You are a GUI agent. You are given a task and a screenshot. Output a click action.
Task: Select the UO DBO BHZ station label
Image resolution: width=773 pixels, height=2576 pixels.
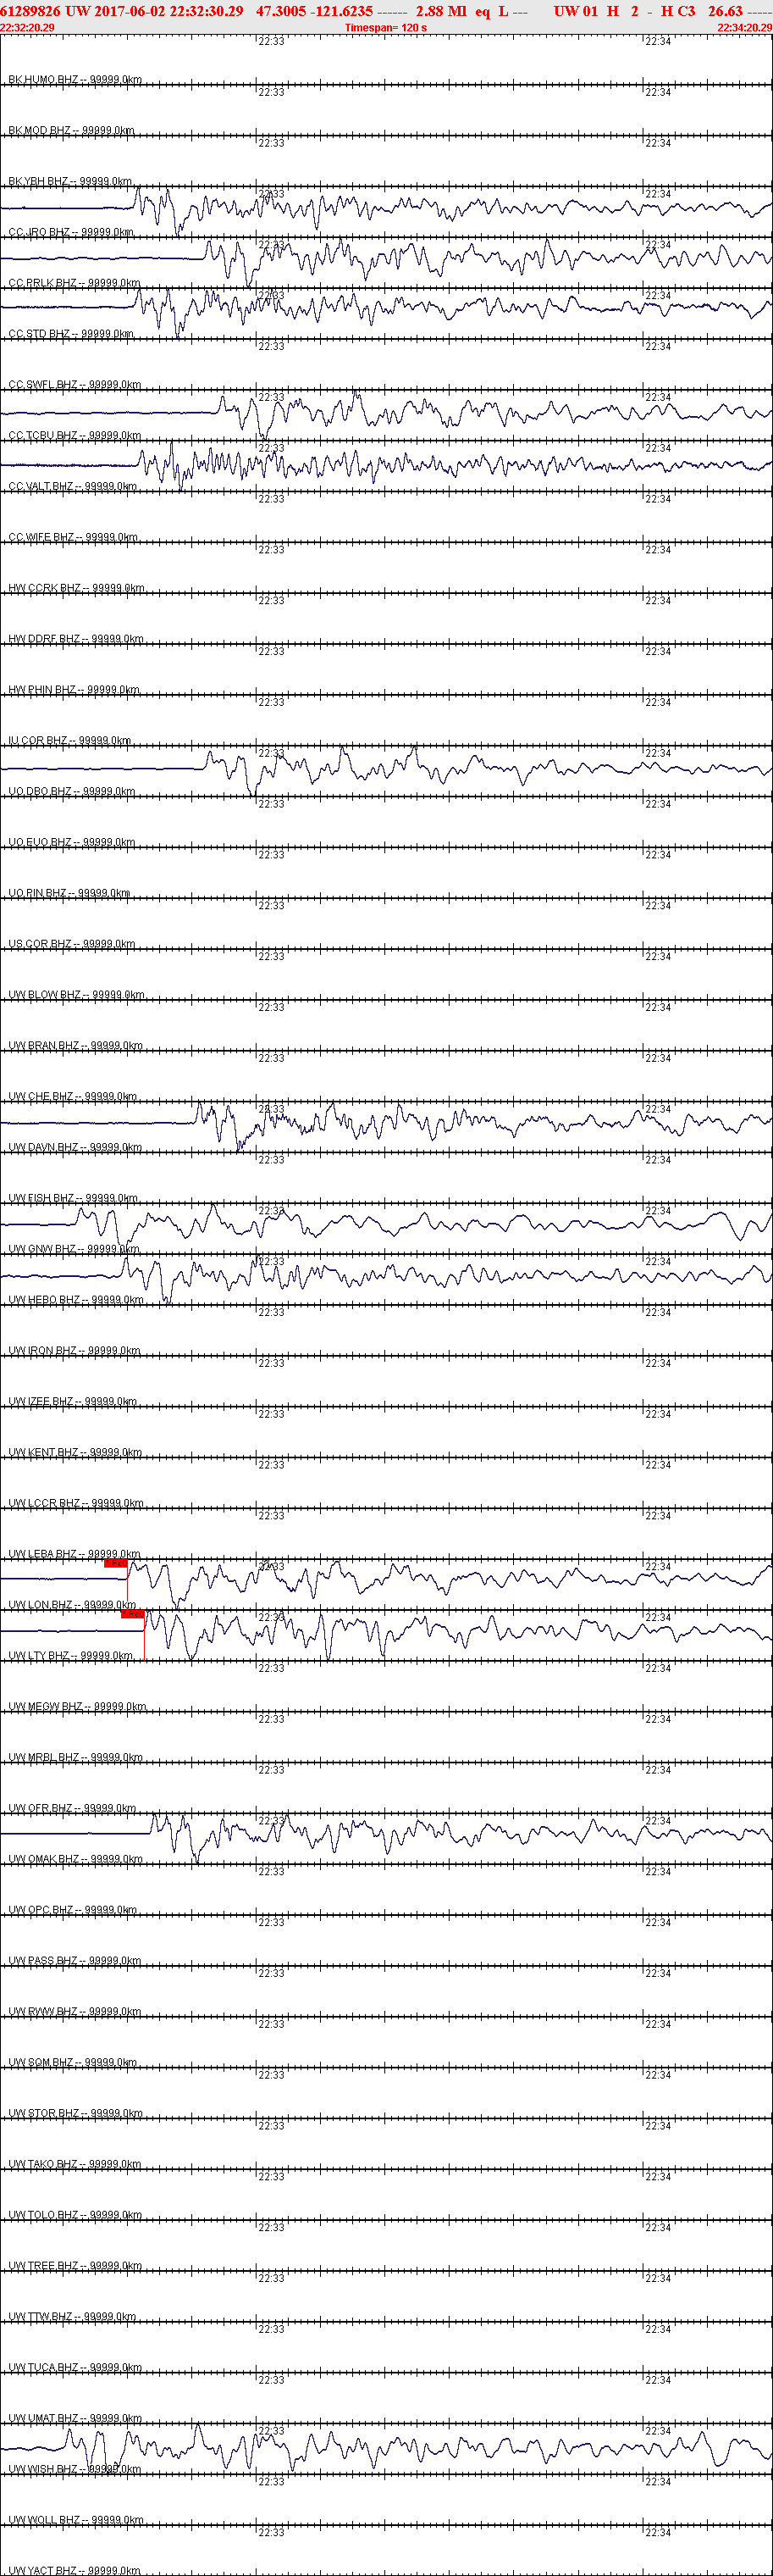click(72, 791)
